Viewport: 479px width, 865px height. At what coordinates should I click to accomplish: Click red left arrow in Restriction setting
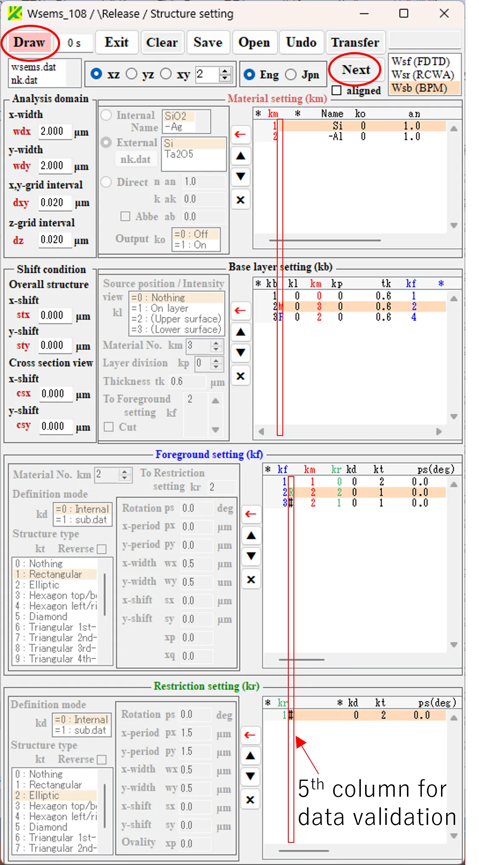(250, 735)
